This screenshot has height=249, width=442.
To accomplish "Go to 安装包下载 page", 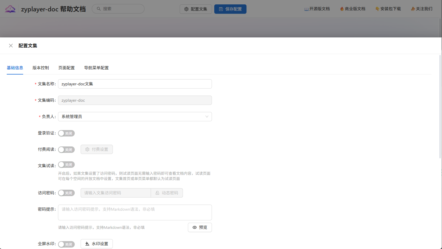I will (x=388, y=9).
